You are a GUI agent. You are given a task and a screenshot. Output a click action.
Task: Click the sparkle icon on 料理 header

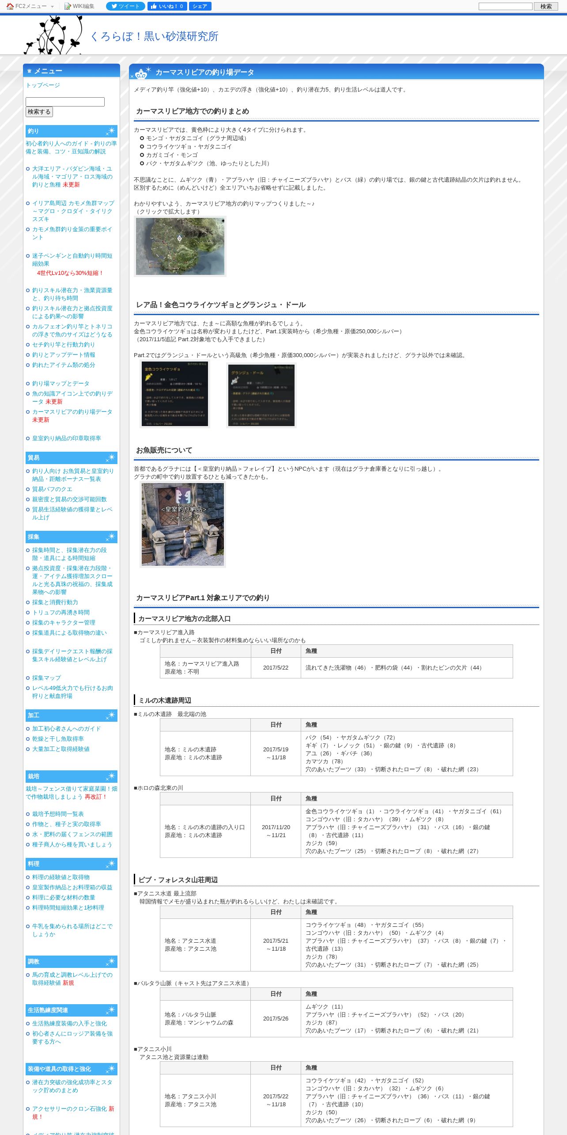(110, 864)
